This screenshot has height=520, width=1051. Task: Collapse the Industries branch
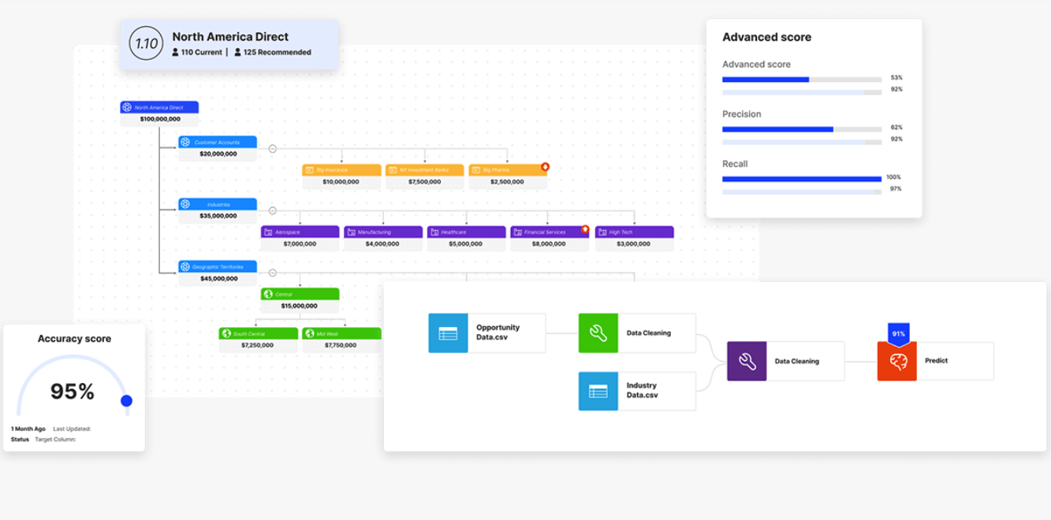pyautogui.click(x=273, y=210)
